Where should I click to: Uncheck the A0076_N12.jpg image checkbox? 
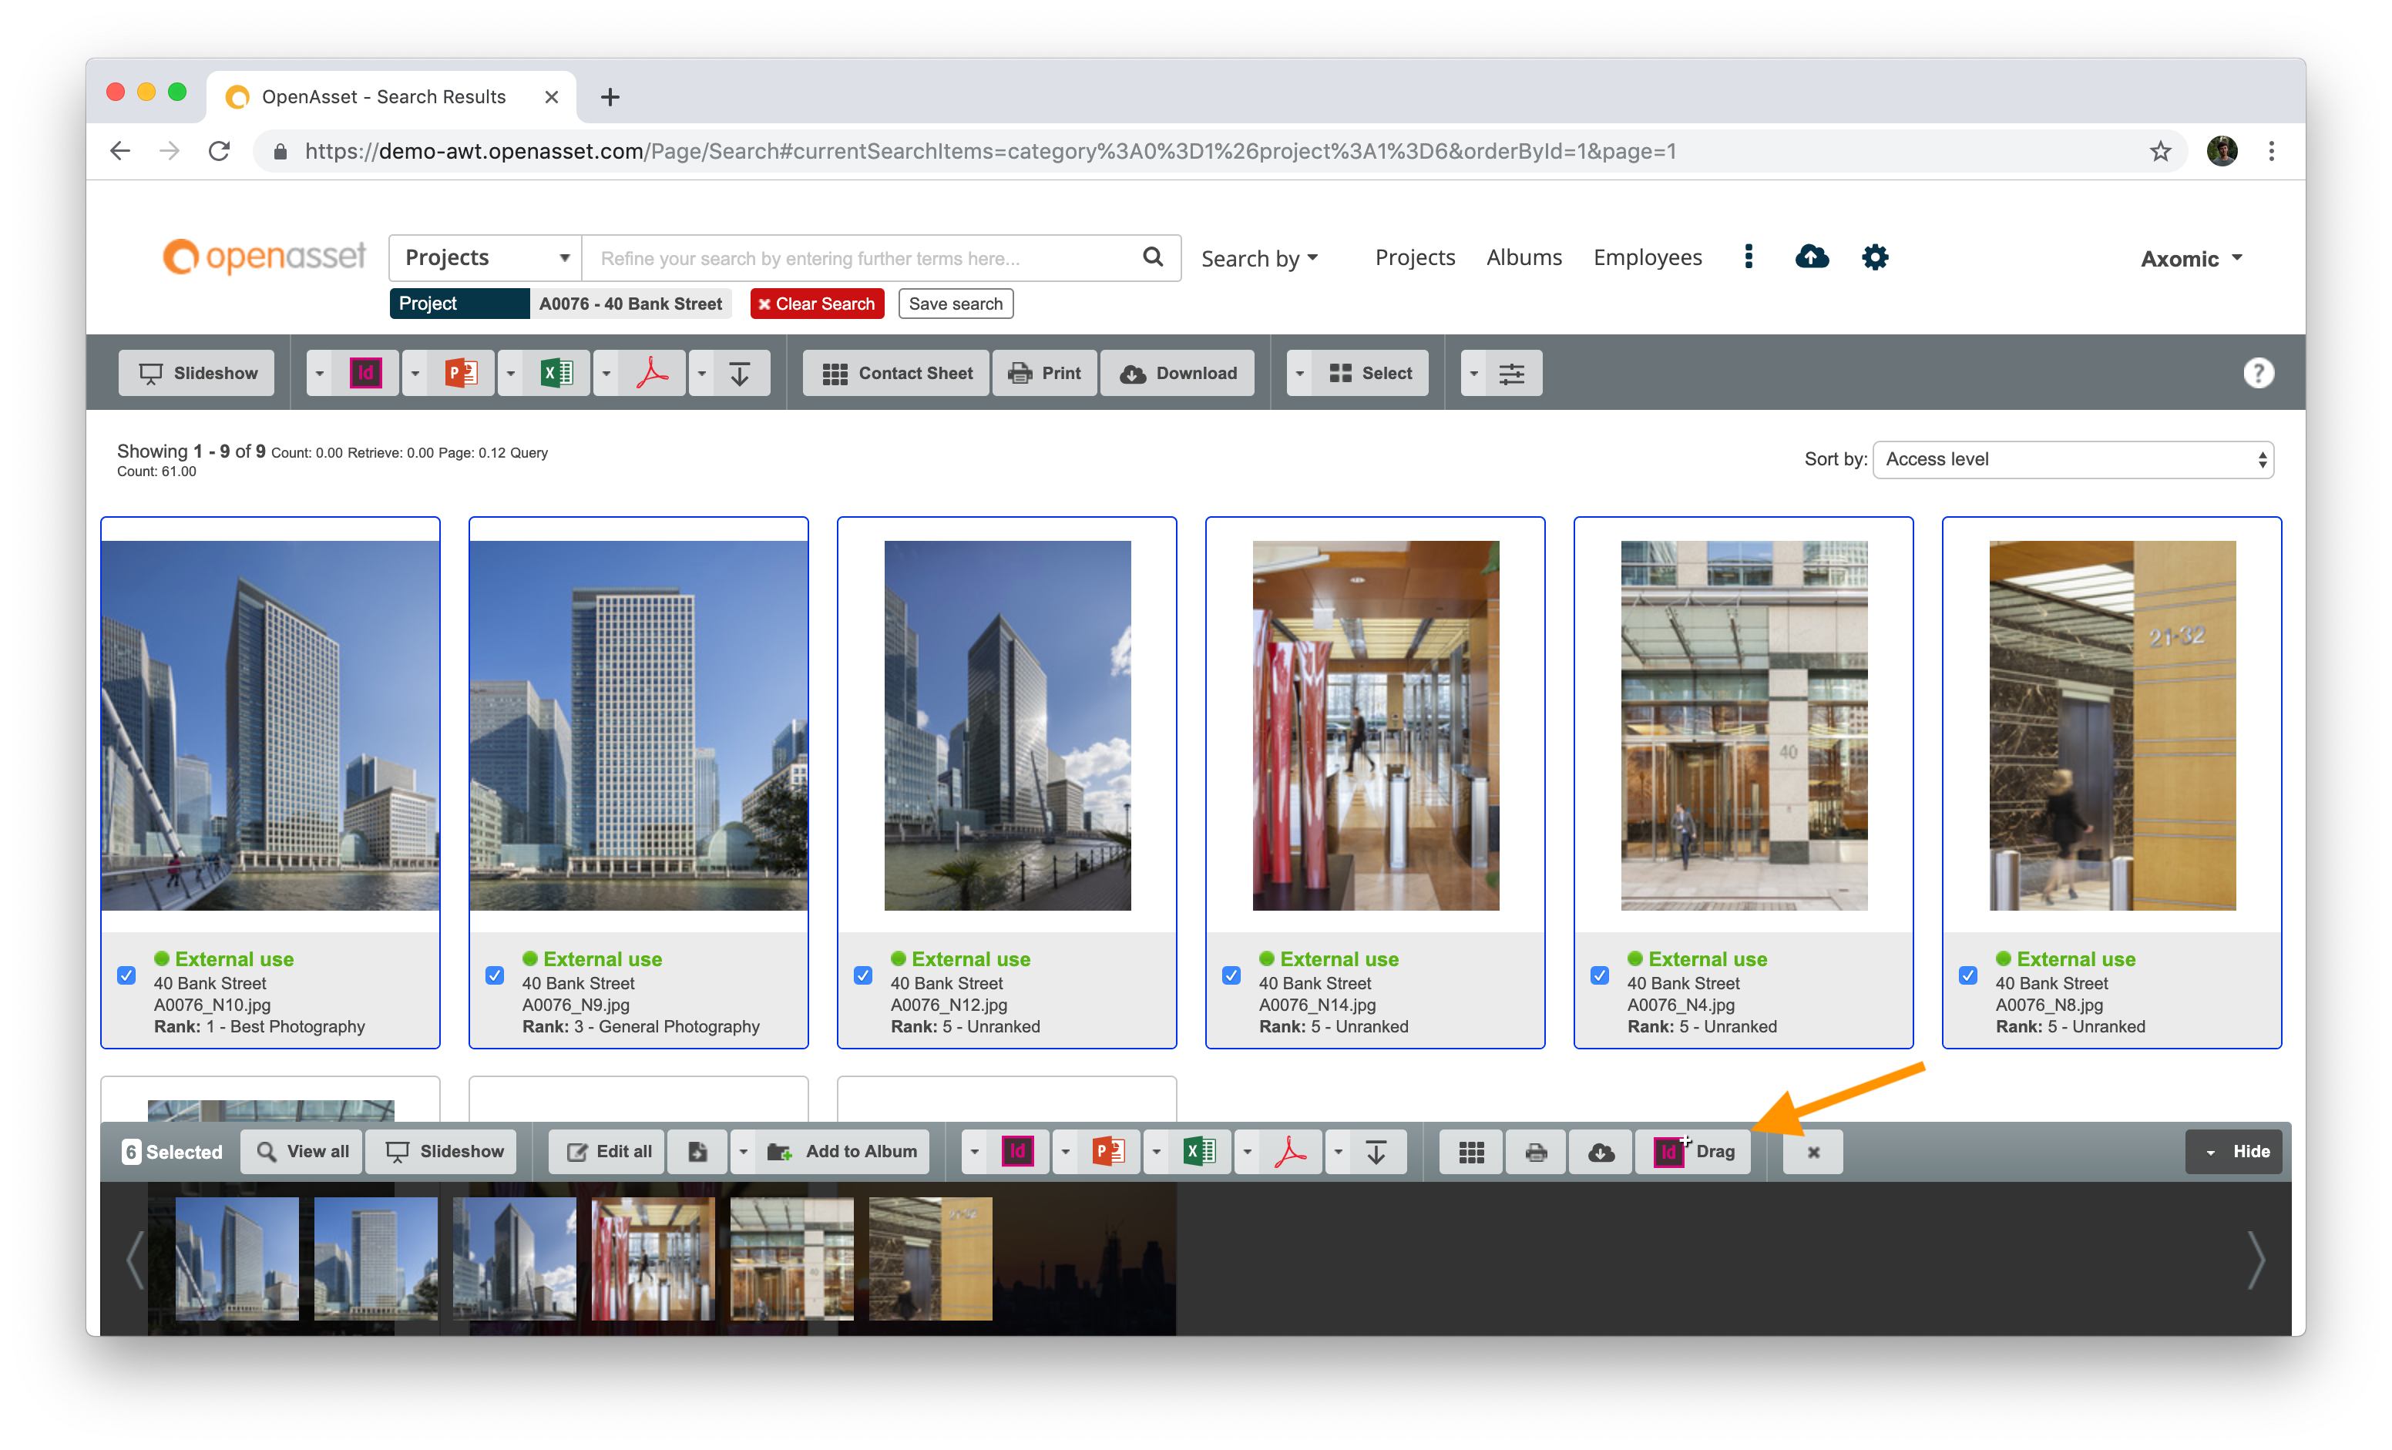pos(863,975)
